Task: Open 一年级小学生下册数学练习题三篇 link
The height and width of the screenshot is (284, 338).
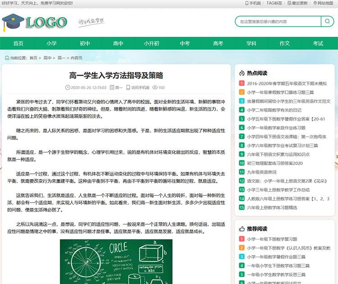Action: coord(279,266)
